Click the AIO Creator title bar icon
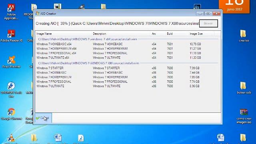The image size is (256, 144). pos(37,14)
